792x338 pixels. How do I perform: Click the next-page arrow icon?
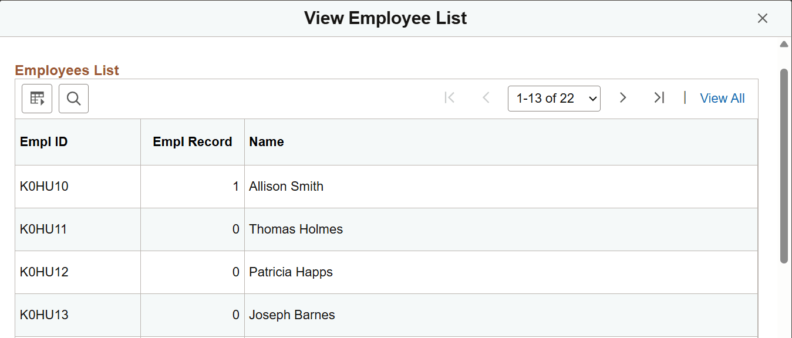point(622,98)
